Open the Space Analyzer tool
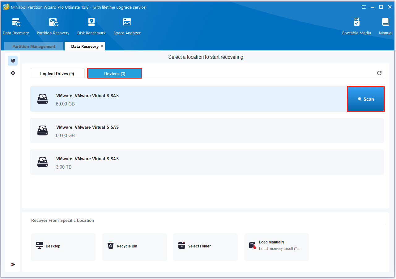 tap(127, 26)
